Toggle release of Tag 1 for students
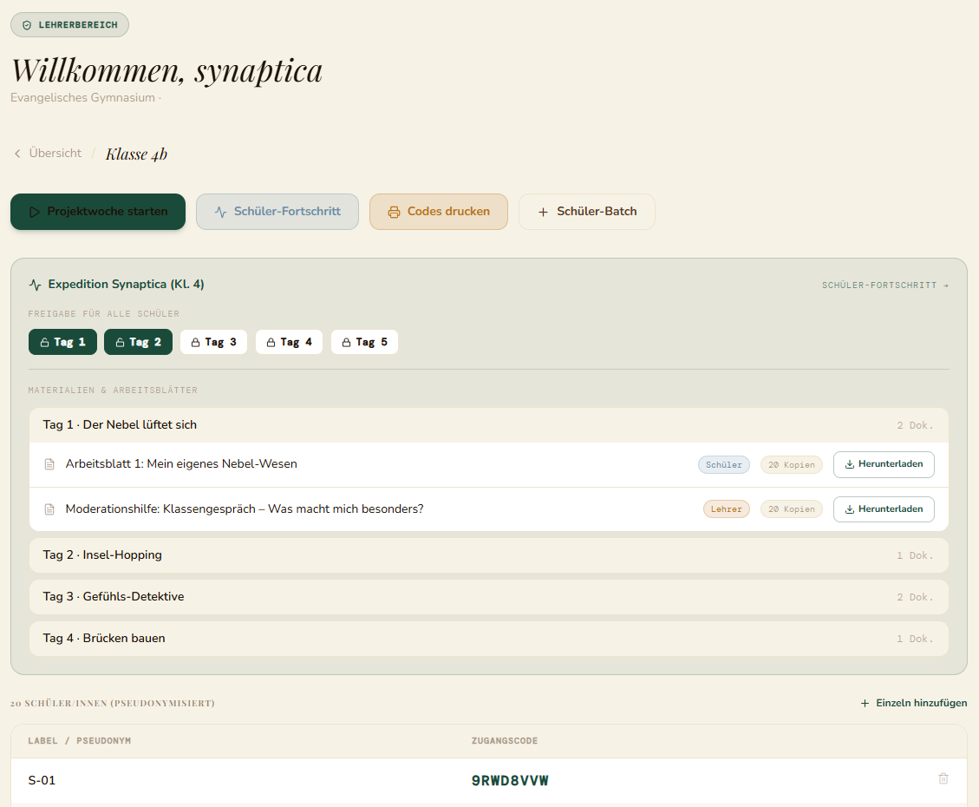The height and width of the screenshot is (807, 979). click(63, 342)
